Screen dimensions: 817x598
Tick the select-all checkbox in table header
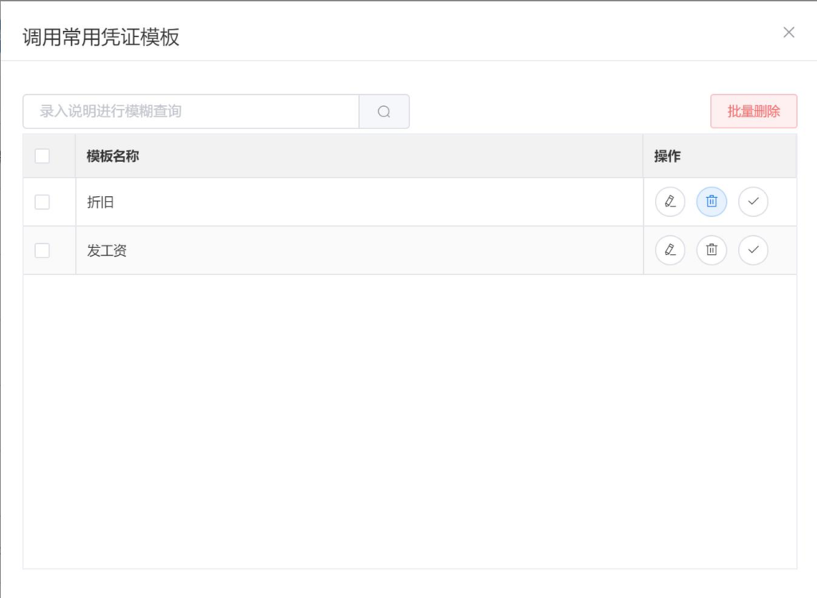42,155
